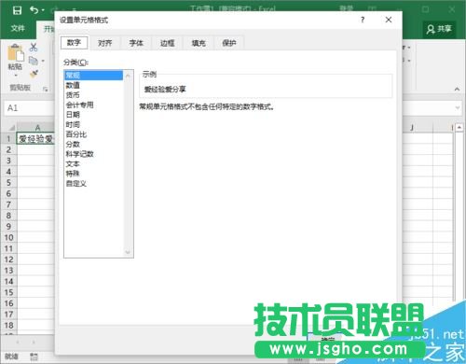Select 自定义 in category list
The height and width of the screenshot is (364, 466).
tap(93, 184)
